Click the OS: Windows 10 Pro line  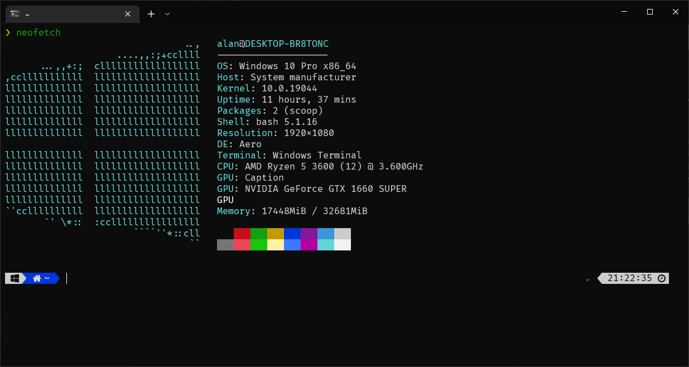[x=287, y=66]
